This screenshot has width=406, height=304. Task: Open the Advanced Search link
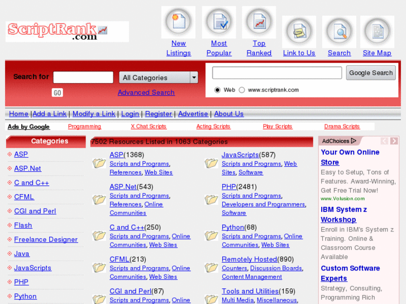(146, 93)
